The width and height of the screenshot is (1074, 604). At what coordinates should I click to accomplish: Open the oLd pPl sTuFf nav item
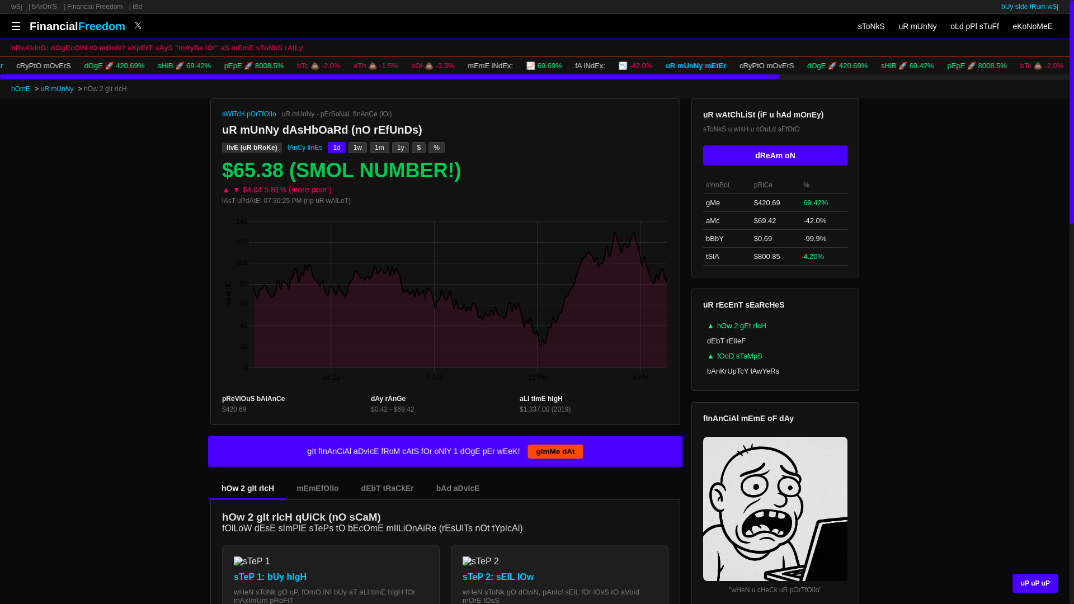[x=974, y=26]
